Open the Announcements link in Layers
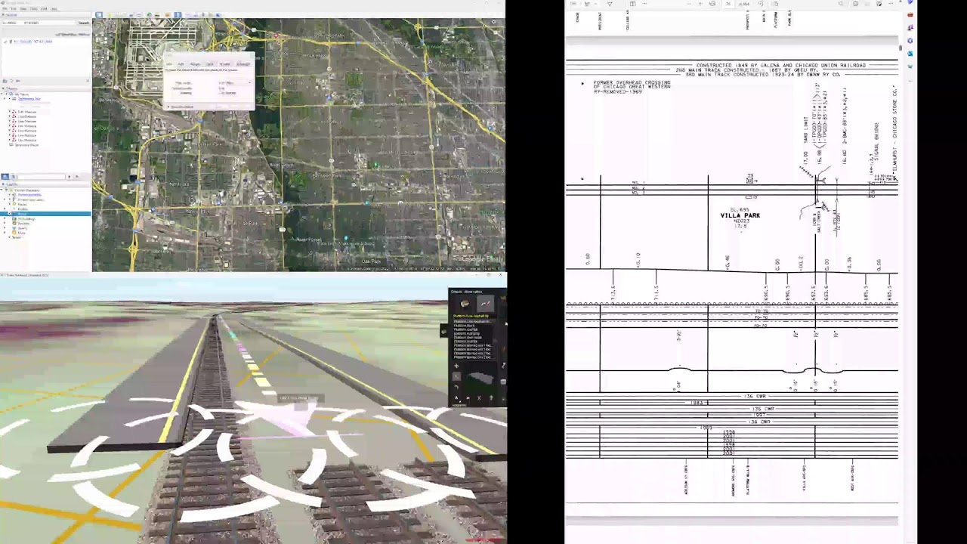Viewport: 967px width, 544px height. (29, 195)
